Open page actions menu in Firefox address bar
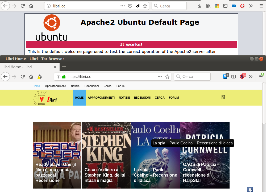 pos(122,6)
